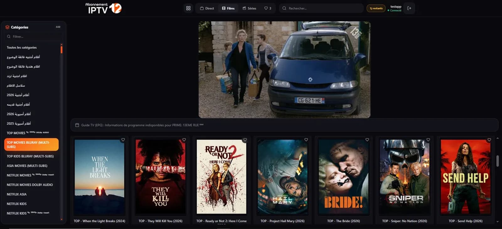502x229 pixels.
Task: Favorite When the Light Breaks heart
Action: click(x=123, y=140)
